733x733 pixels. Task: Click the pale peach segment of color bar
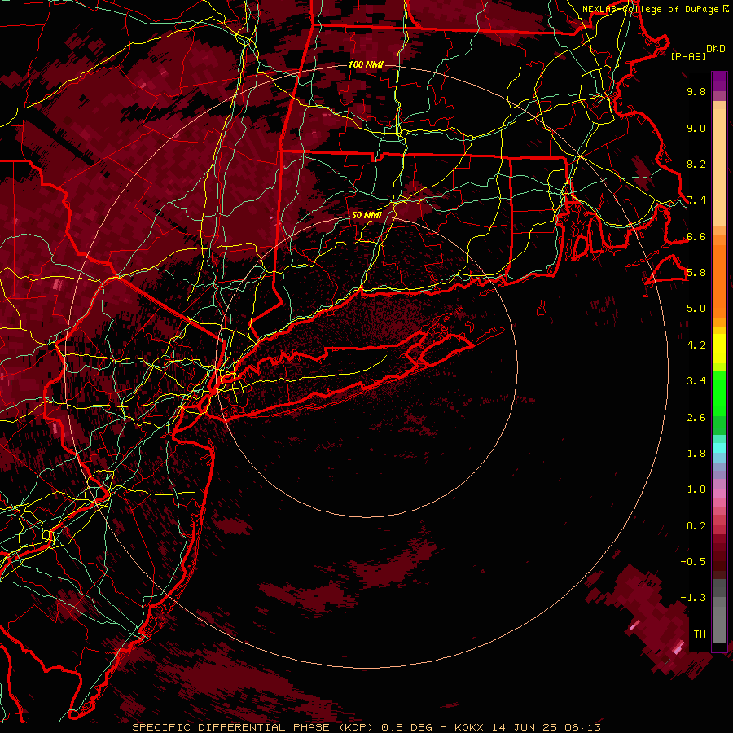point(719,169)
